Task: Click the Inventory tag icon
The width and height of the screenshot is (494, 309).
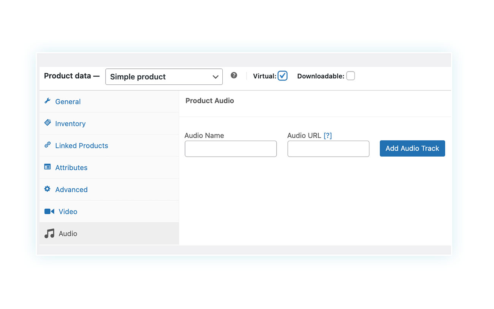Action: [47, 122]
